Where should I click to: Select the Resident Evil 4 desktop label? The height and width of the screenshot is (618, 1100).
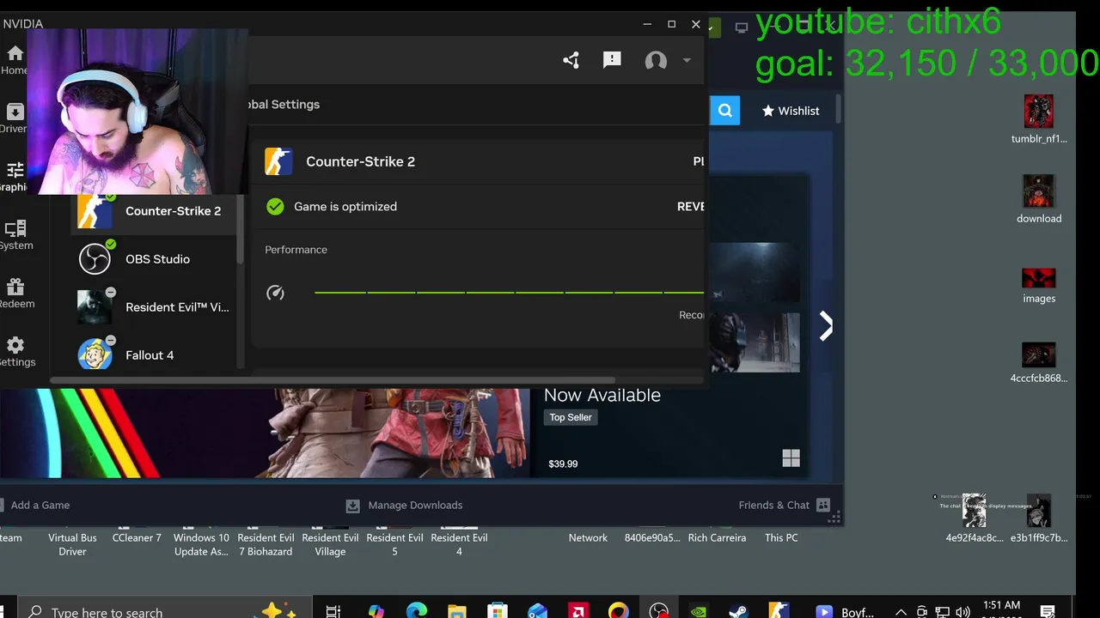pyautogui.click(x=459, y=544)
